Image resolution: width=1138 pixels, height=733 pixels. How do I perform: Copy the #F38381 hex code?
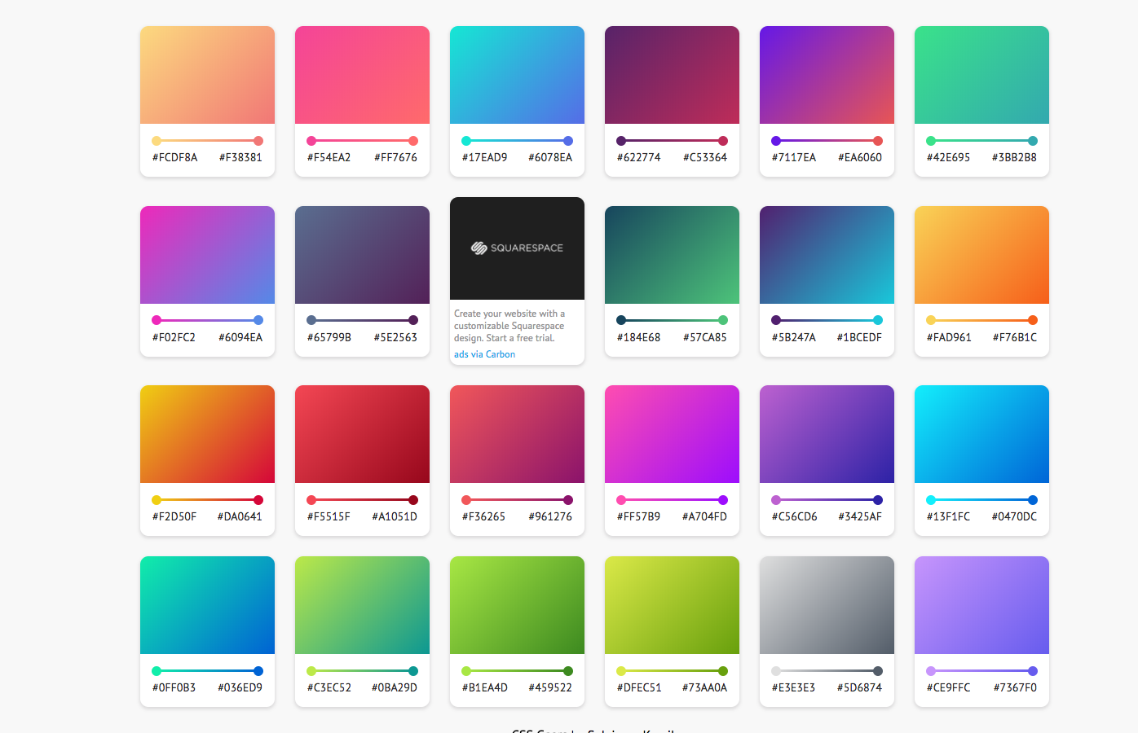pyautogui.click(x=240, y=157)
